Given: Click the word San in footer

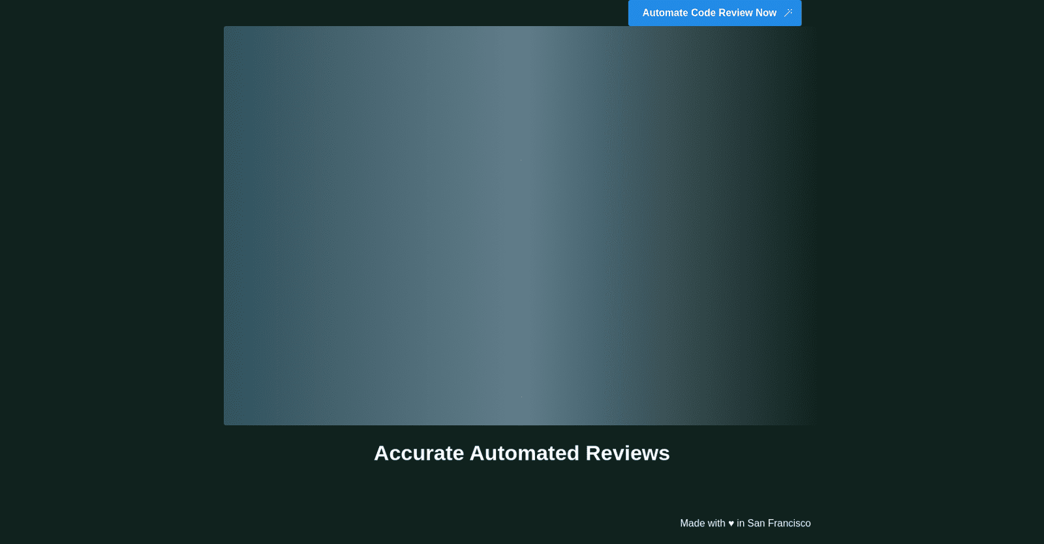Looking at the screenshot, I should click(756, 523).
